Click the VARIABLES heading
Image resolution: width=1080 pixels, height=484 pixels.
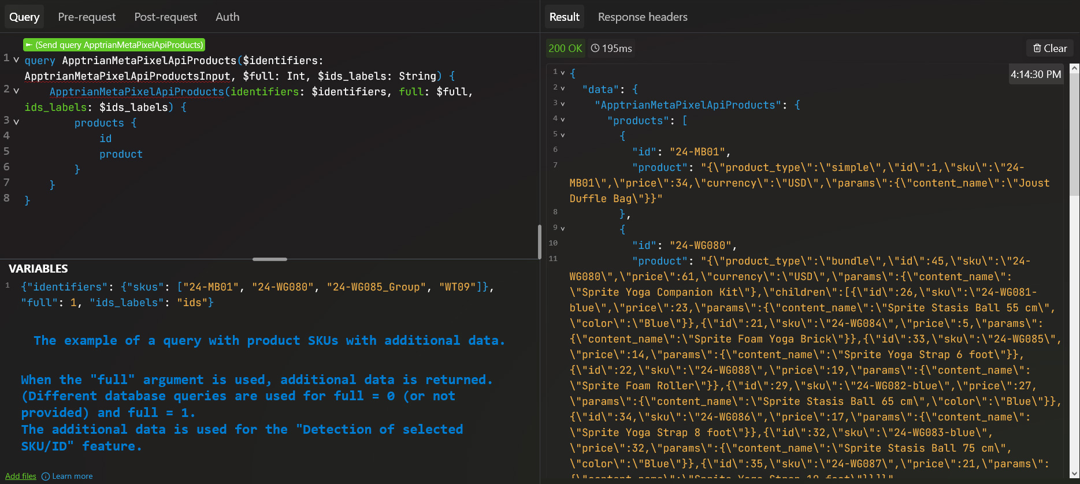pyautogui.click(x=38, y=269)
